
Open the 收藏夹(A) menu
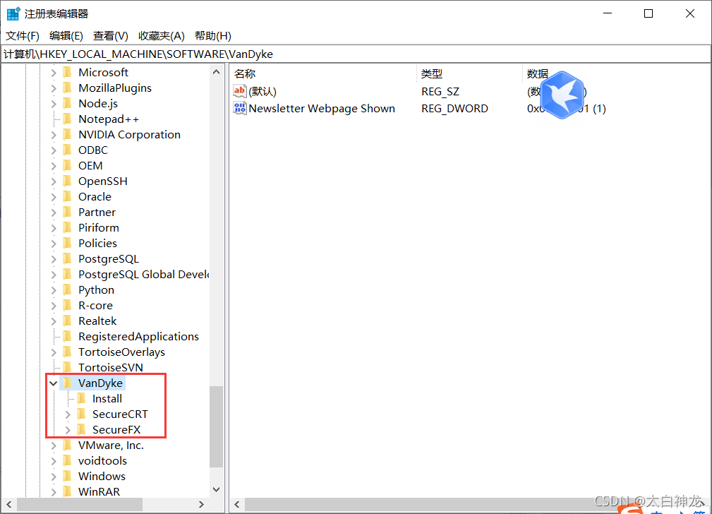click(161, 36)
